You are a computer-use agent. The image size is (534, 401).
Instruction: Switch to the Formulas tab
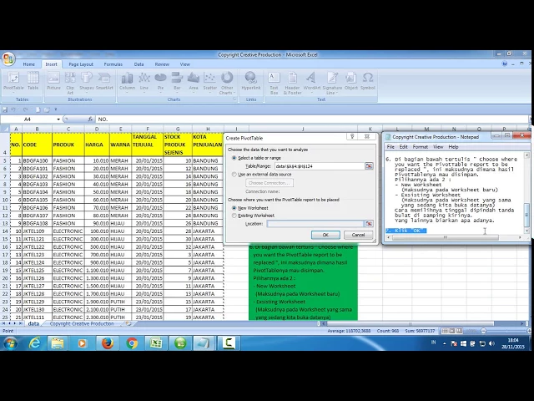coord(113,64)
